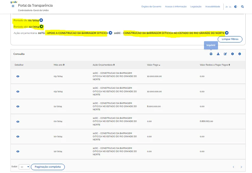Open Legislação menu item

pos(196,7)
